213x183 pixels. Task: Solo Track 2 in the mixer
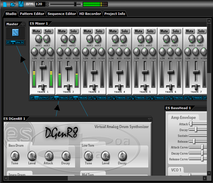[74, 31]
